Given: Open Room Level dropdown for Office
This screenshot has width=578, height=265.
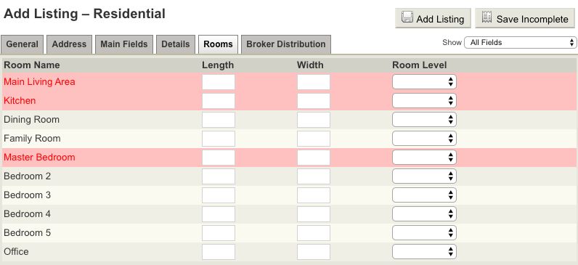Looking at the screenshot, I should coord(424,252).
